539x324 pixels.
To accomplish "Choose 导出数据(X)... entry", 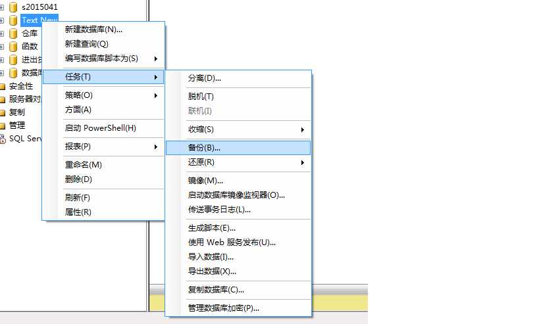I will (x=238, y=271).
